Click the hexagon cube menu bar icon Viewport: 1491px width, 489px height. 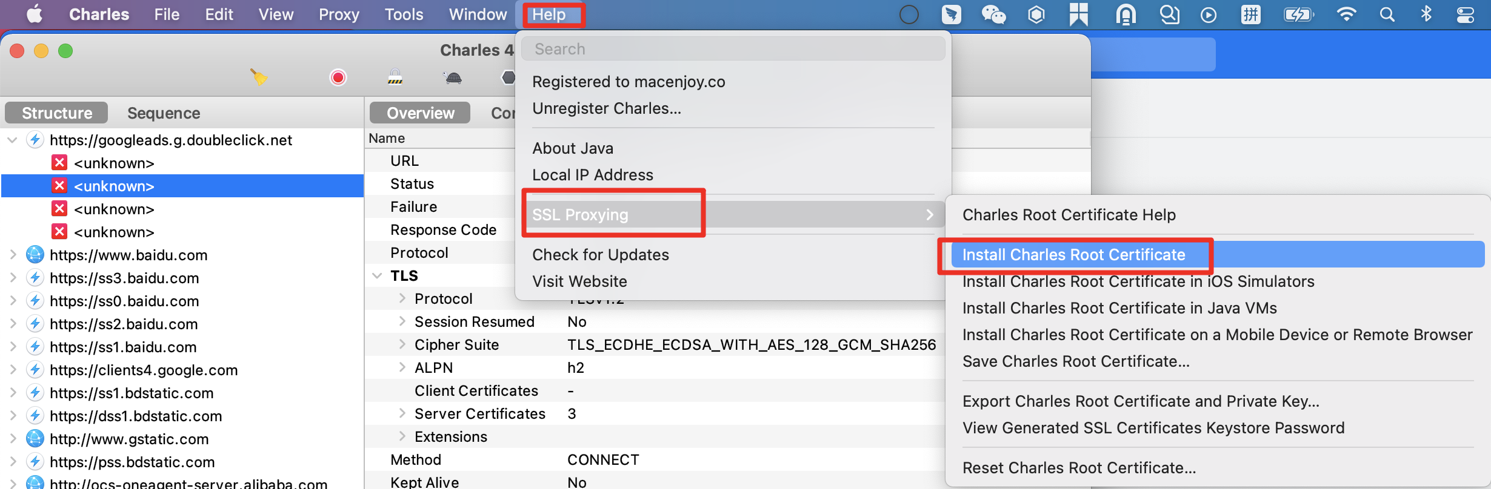click(1036, 14)
